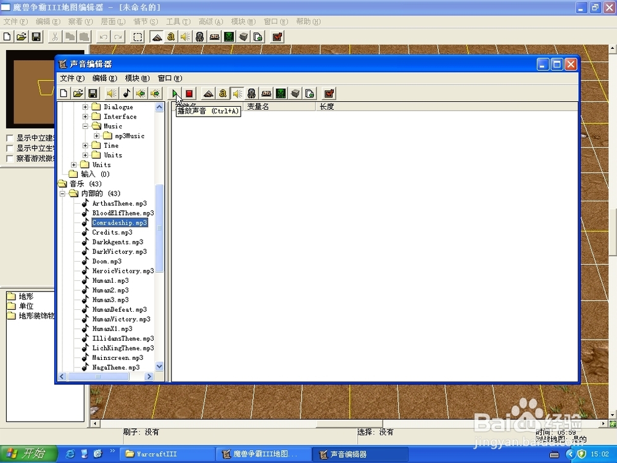Import sound icon with green left arrow

141,93
